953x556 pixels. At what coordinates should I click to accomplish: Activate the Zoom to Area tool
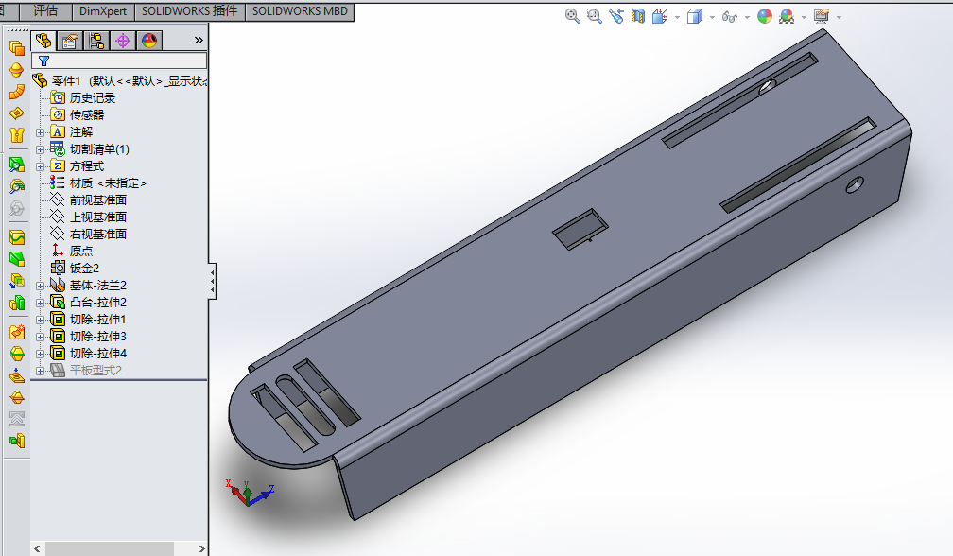click(x=595, y=16)
